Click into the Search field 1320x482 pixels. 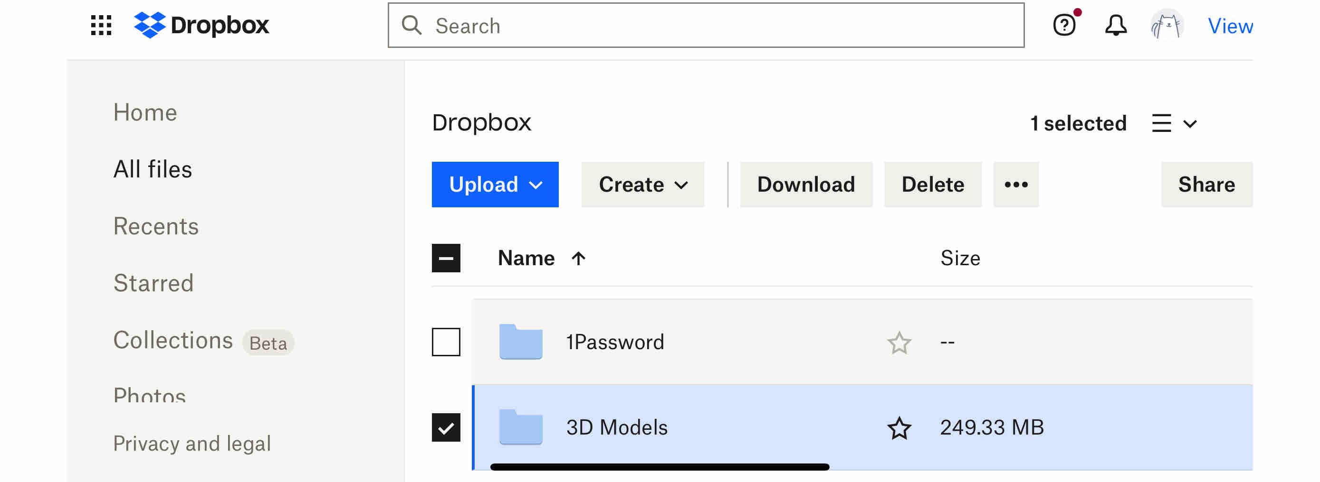pos(706,25)
